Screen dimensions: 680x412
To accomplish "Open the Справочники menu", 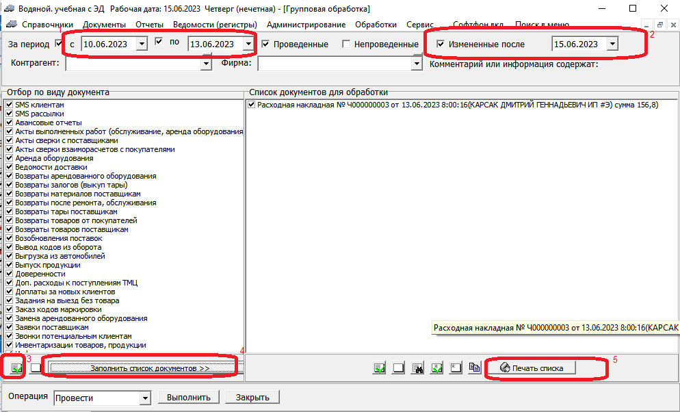I will pyautogui.click(x=47, y=25).
